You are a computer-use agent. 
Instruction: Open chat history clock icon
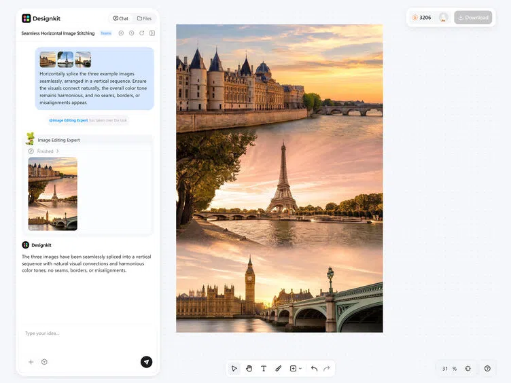[131, 33]
